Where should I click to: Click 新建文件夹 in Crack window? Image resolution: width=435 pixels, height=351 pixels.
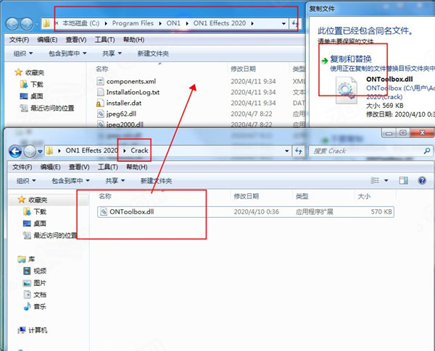coord(156,181)
